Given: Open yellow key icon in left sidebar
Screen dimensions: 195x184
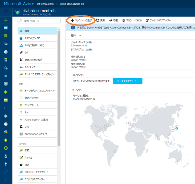Looking at the screenshot, I should point(6,164).
